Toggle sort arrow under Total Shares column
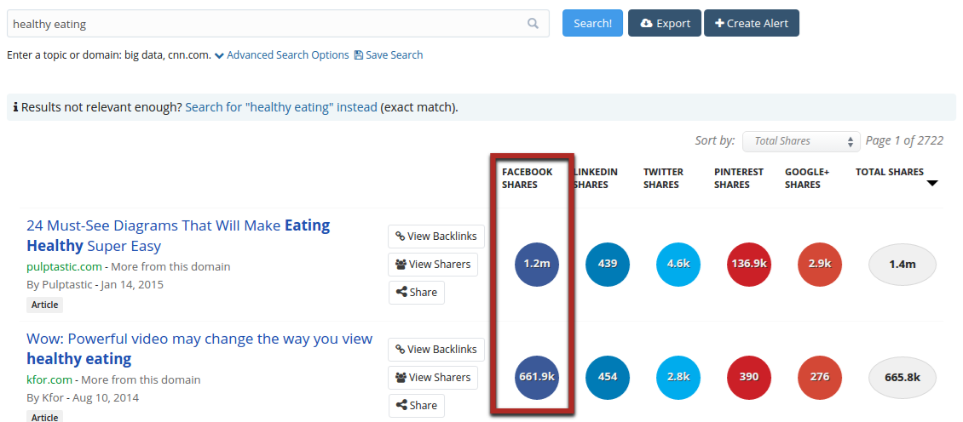Viewport: 963px width, 422px height. click(x=932, y=184)
